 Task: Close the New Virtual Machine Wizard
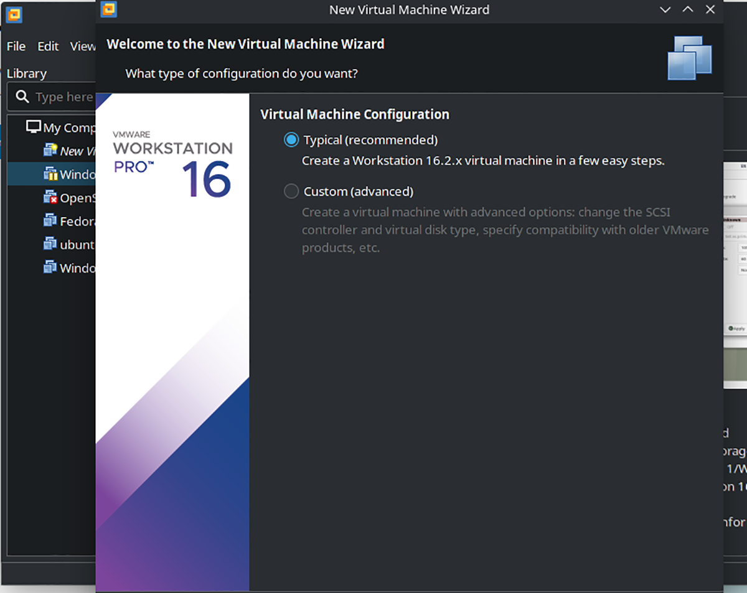710,10
